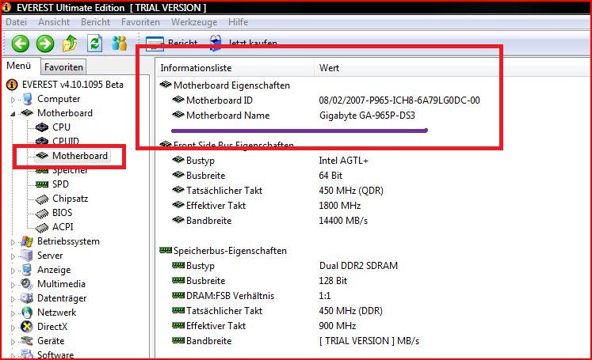
Task: Click the 14400 MB/s bandwidth value
Action: pos(343,221)
